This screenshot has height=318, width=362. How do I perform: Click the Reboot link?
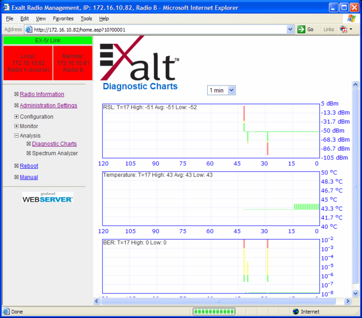(29, 166)
